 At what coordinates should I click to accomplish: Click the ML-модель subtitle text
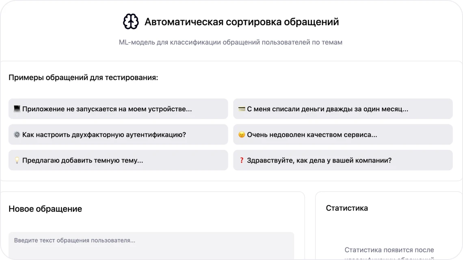pyautogui.click(x=231, y=42)
